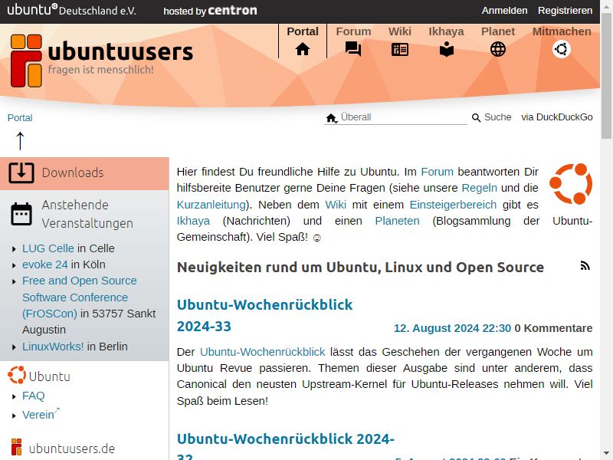Open the Planeten link
This screenshot has height=460, width=613.
tap(397, 221)
